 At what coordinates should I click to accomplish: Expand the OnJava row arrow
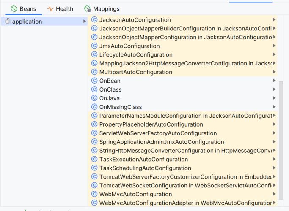click(x=274, y=98)
